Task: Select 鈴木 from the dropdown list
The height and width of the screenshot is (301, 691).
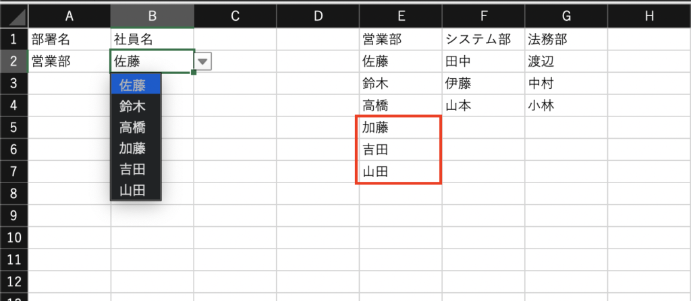Action: click(x=135, y=106)
